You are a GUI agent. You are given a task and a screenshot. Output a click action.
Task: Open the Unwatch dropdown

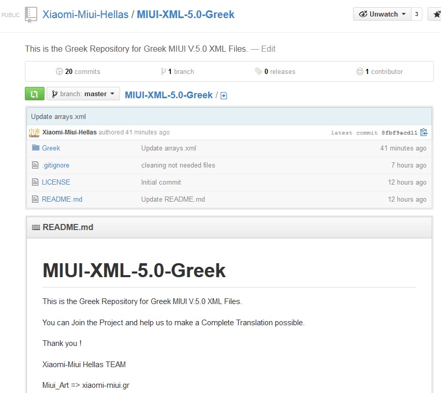coord(382,14)
